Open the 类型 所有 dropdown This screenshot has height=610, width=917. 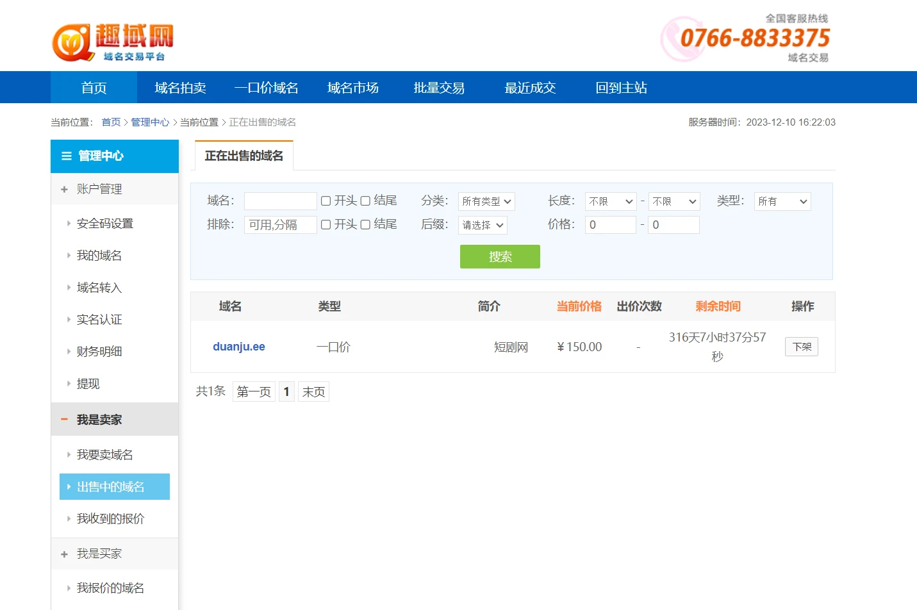pyautogui.click(x=782, y=202)
